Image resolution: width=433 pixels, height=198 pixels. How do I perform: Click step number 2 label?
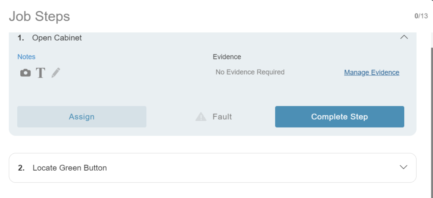click(21, 168)
